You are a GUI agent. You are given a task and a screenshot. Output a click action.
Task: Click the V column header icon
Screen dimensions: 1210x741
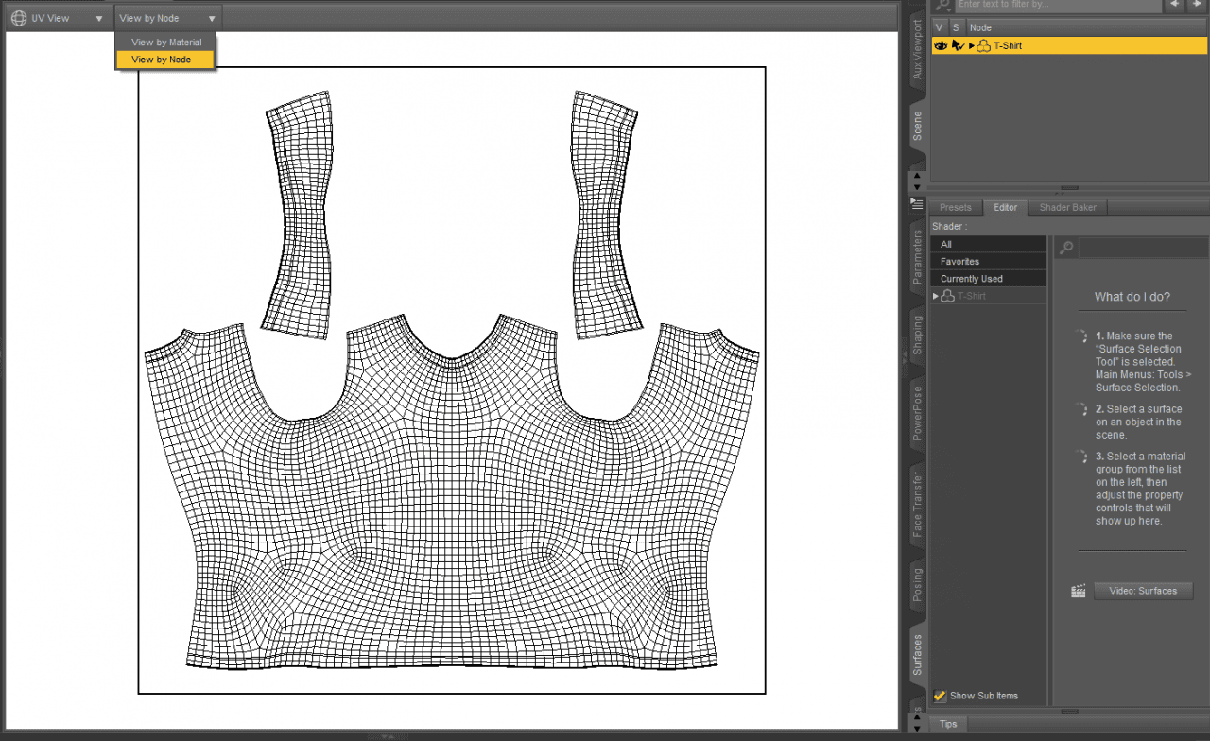[x=940, y=26]
